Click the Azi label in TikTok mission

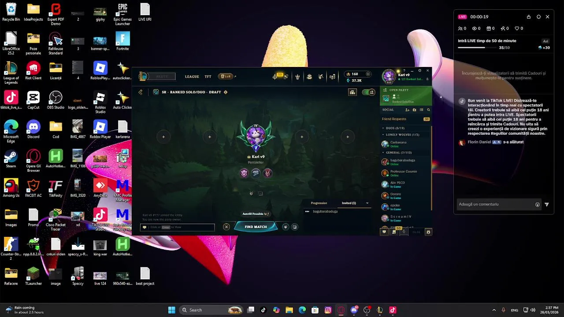tap(545, 41)
